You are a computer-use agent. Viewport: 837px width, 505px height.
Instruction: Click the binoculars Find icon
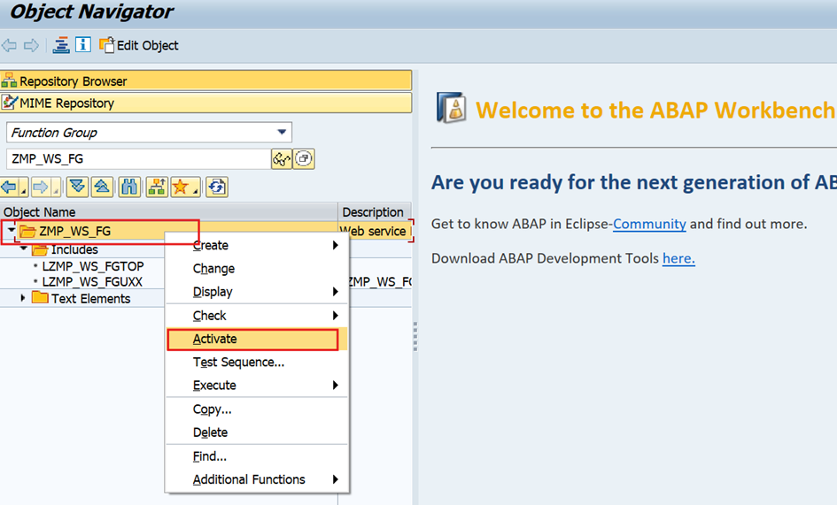point(129,187)
